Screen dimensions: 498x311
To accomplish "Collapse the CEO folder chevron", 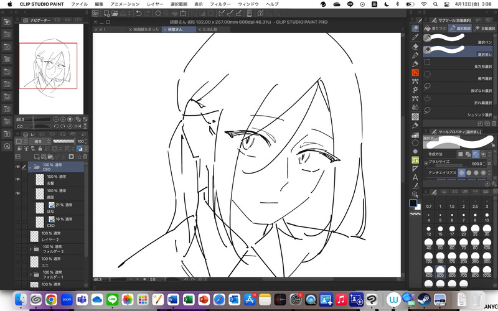I will click(x=30, y=167).
